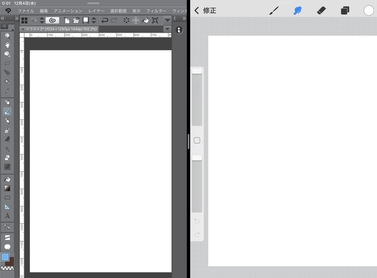Open the アニメーション menu

pos(68,11)
